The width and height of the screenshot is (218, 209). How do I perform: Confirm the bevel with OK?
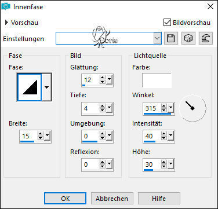[65, 198]
